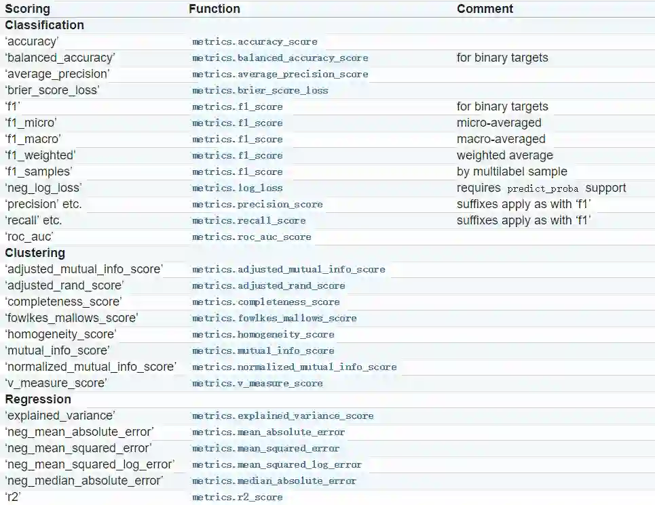
Task: Follow the metrics.brier_score_loss link
Action: pyautogui.click(x=260, y=91)
